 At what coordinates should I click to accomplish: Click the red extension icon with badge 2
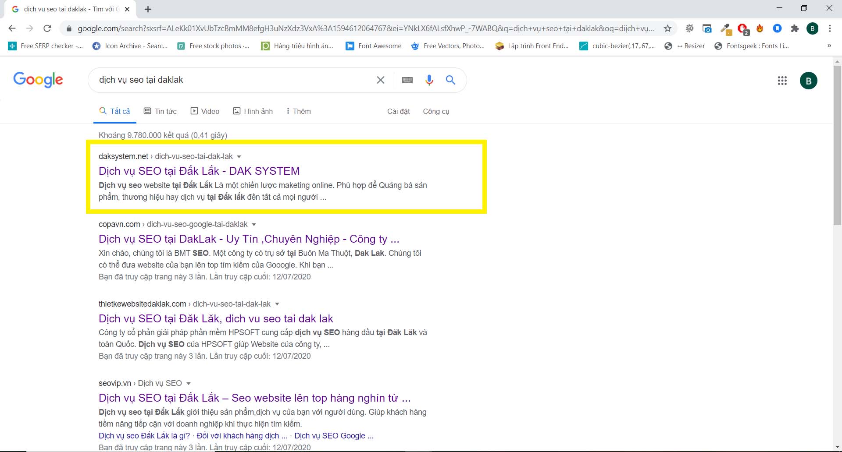tap(743, 29)
